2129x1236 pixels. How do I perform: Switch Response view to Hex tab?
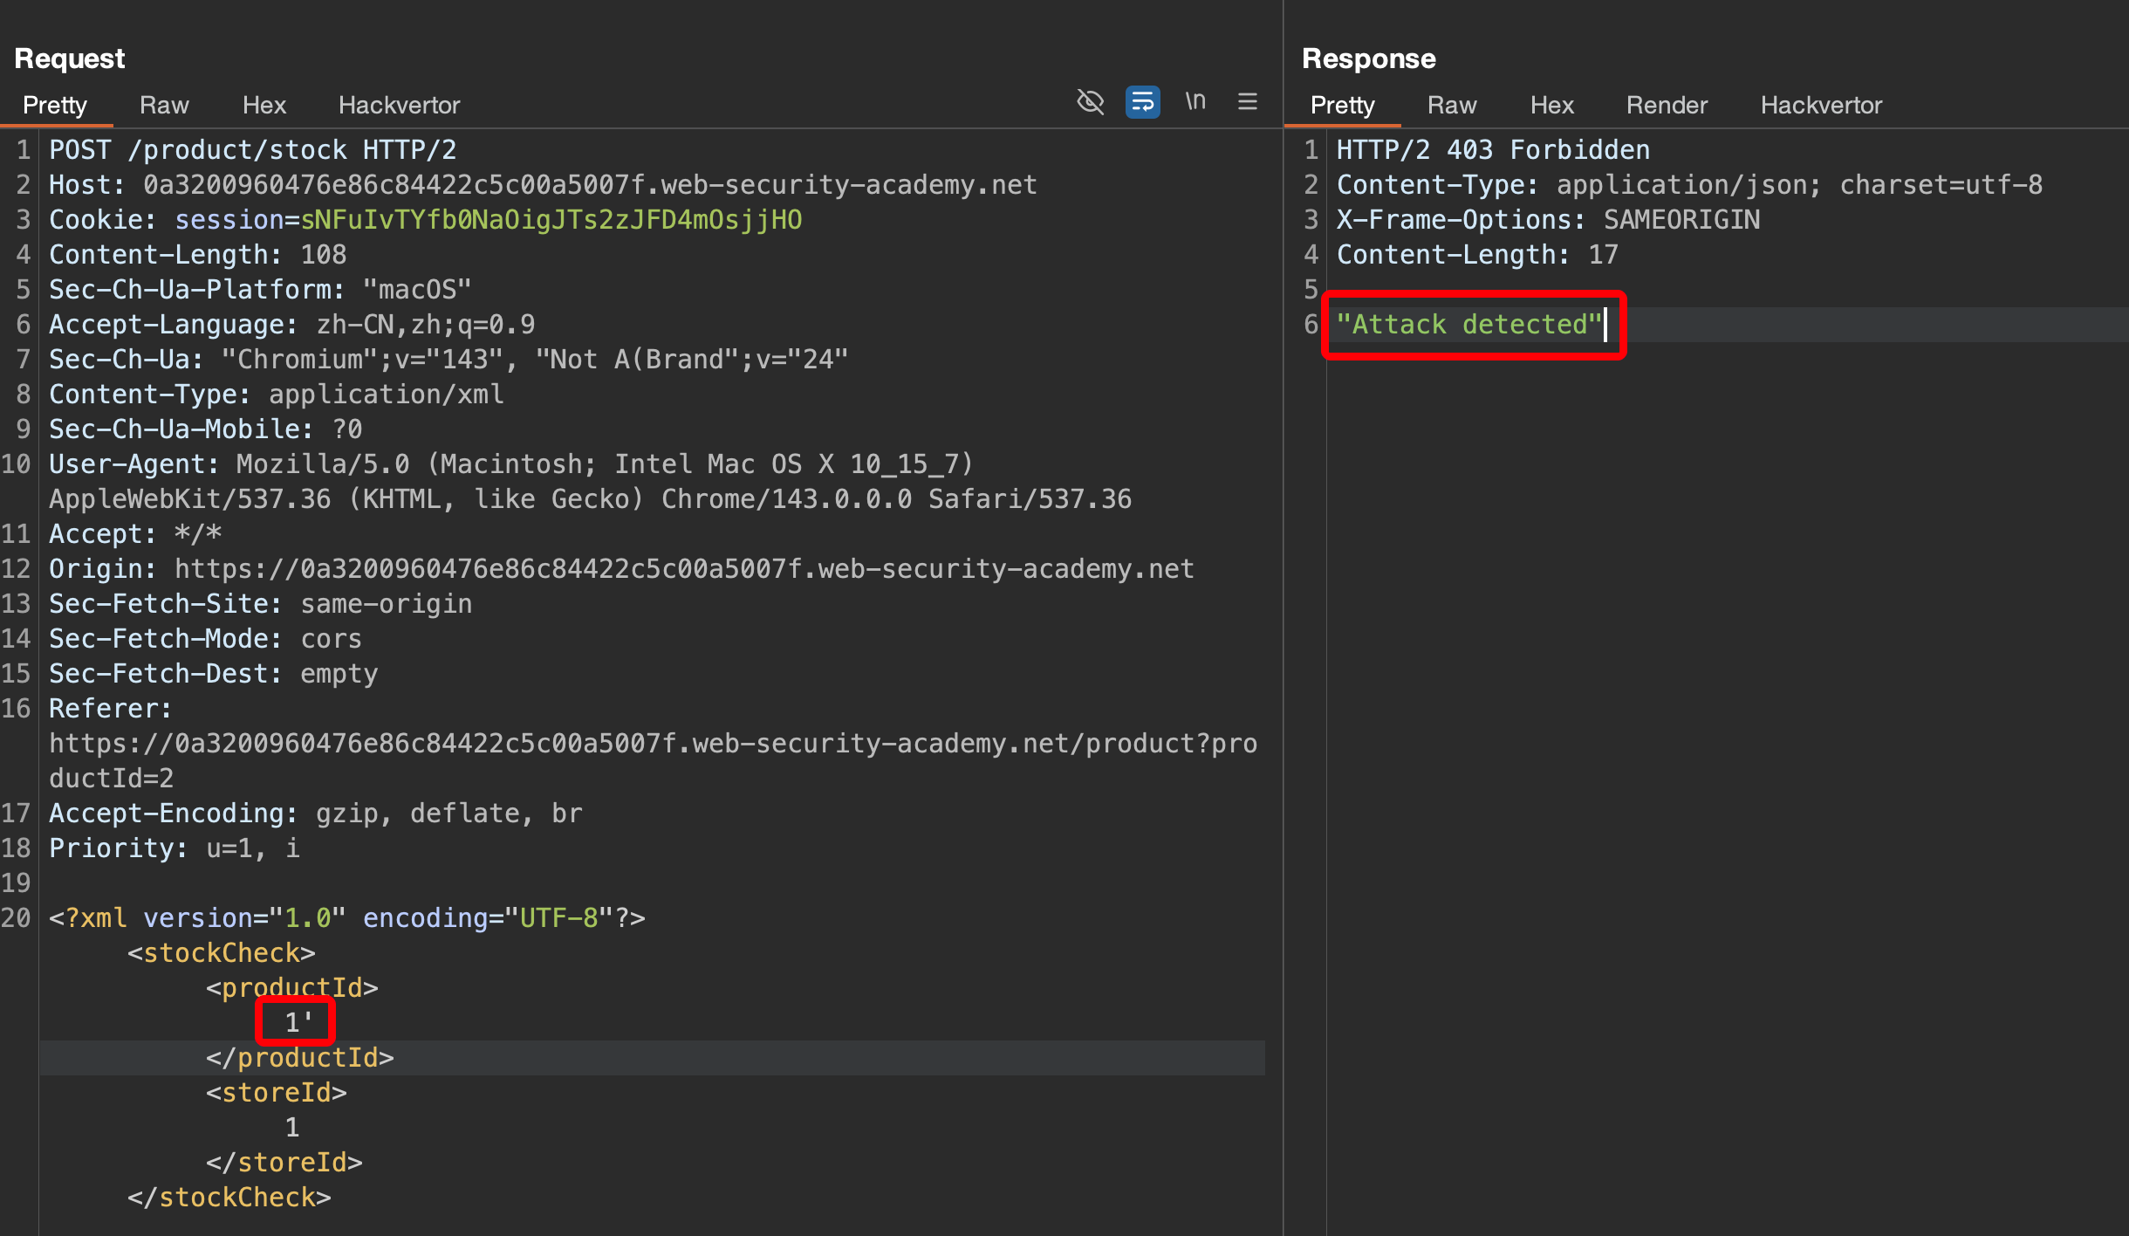click(x=1551, y=106)
